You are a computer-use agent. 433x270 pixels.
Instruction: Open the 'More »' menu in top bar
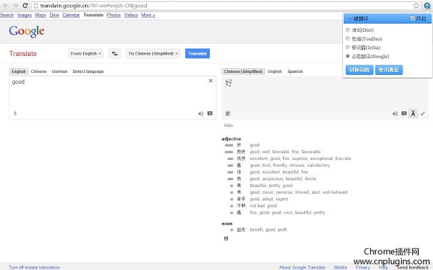[147, 14]
